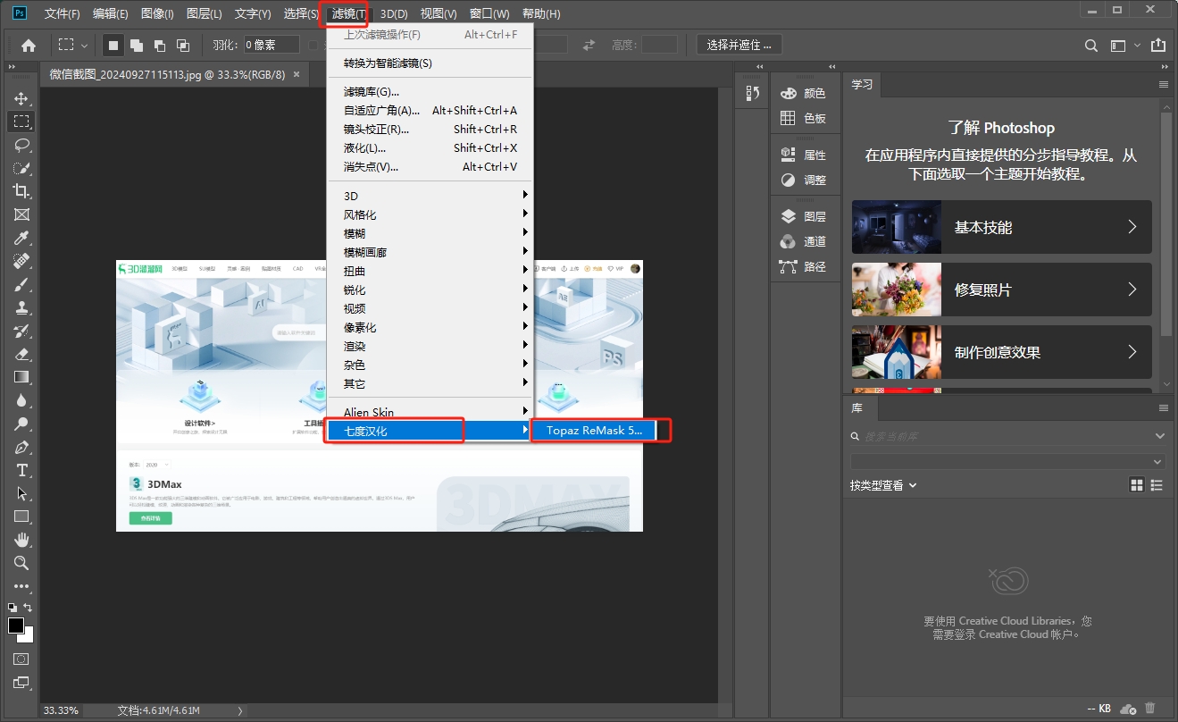1178x722 pixels.
Task: Expand the 按类型查看 dropdown
Action: click(x=883, y=485)
